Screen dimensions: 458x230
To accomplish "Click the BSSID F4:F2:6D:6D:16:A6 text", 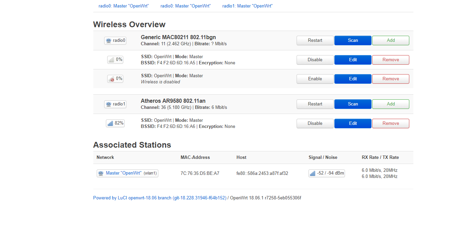I will [168, 127].
